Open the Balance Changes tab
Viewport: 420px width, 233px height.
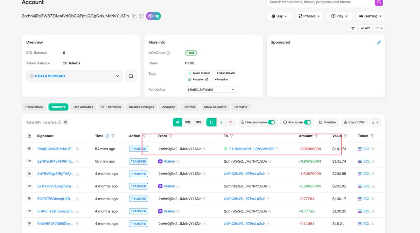pos(141,107)
